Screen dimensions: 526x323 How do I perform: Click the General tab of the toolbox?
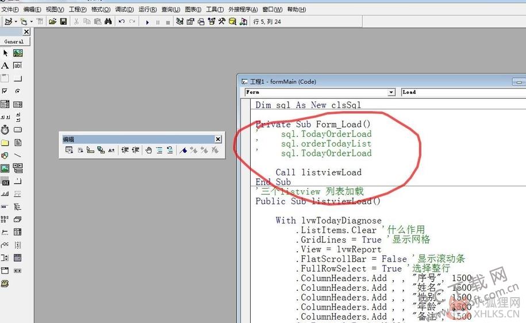tap(14, 41)
